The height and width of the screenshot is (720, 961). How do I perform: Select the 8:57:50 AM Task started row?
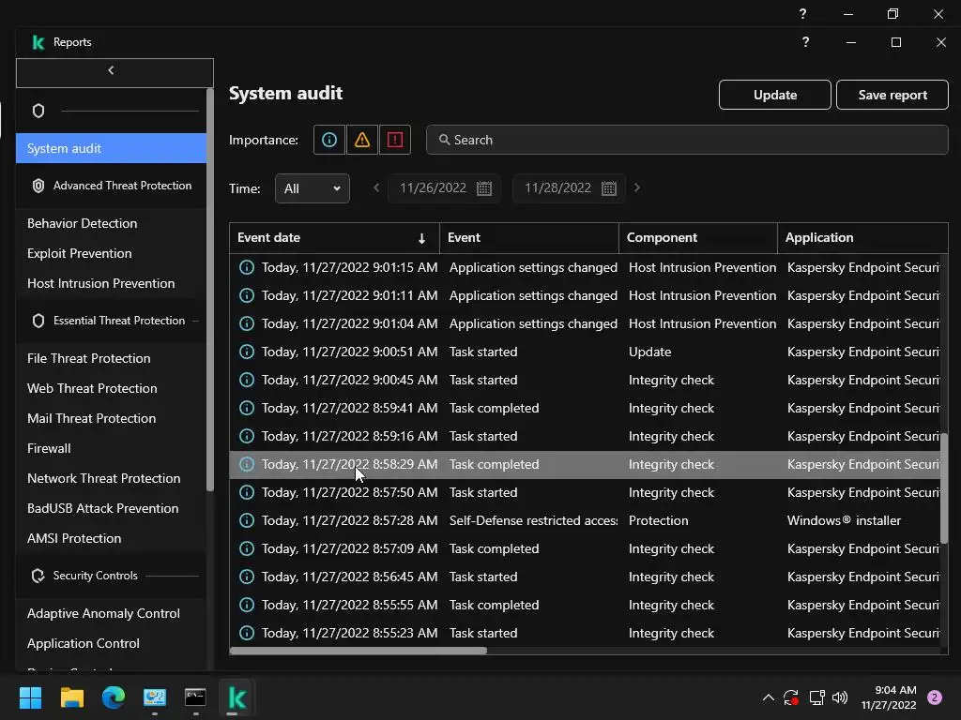click(586, 493)
